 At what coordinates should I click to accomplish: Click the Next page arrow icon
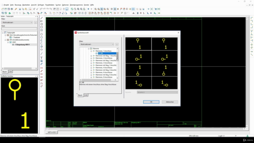[91, 9]
